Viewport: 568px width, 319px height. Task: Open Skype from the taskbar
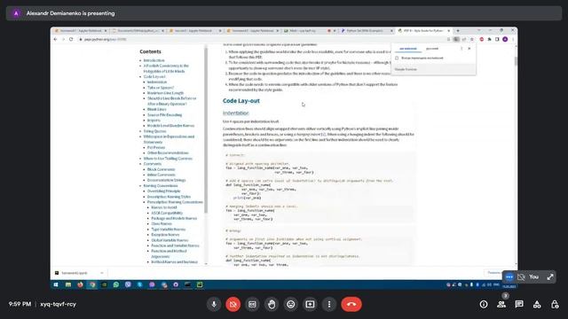click(140, 285)
